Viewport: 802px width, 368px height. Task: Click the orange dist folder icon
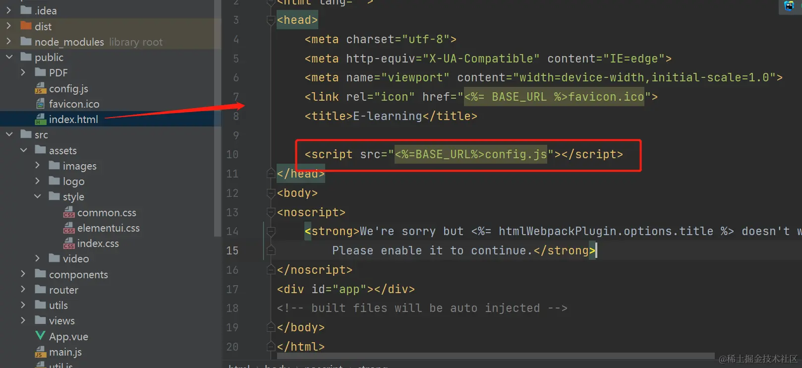(26, 25)
